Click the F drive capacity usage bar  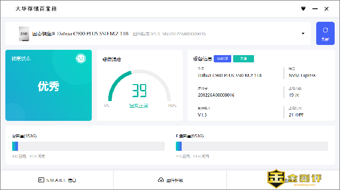click(252, 146)
